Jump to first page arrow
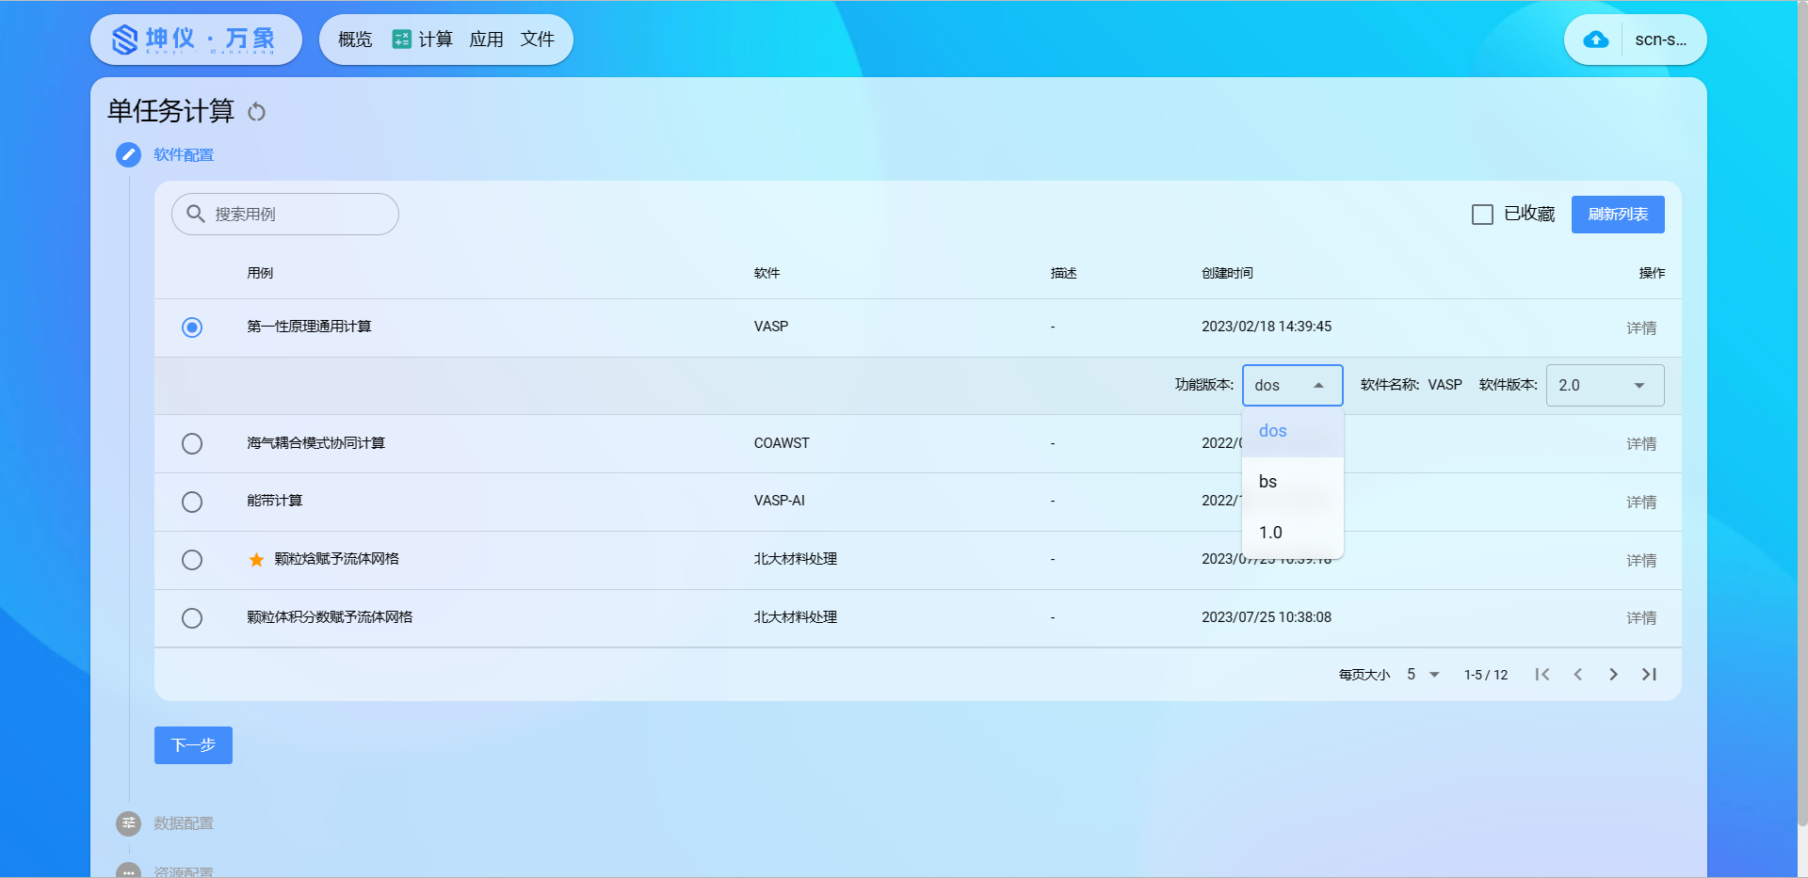 coord(1542,675)
